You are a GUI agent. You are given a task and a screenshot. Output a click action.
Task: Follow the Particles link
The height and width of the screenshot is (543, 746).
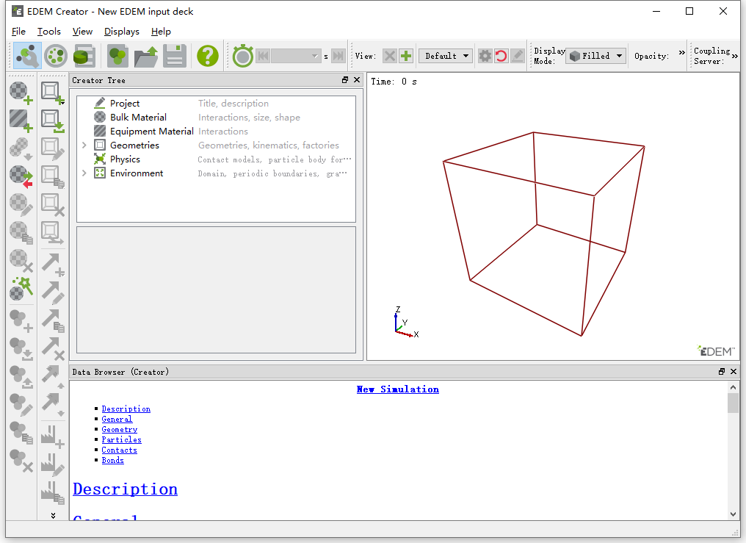(121, 439)
